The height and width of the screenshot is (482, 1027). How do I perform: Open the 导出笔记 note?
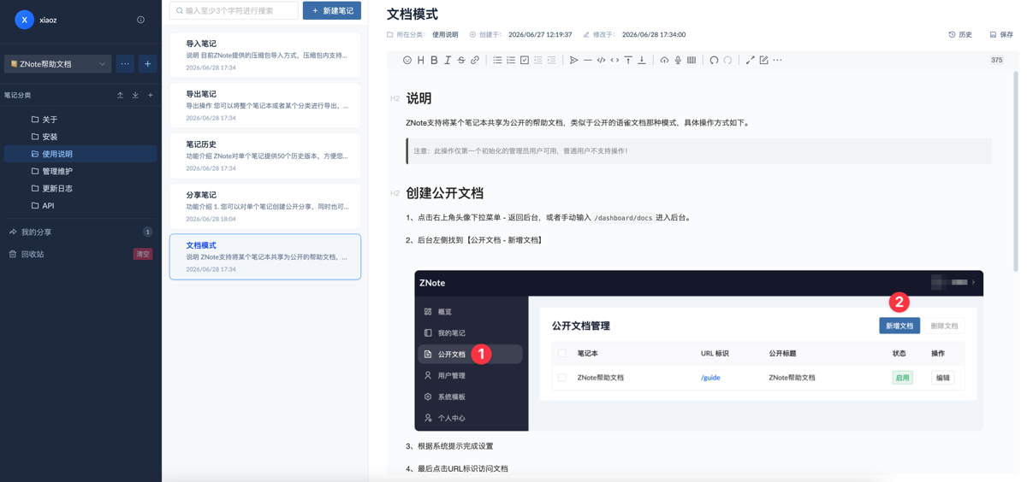click(x=265, y=105)
